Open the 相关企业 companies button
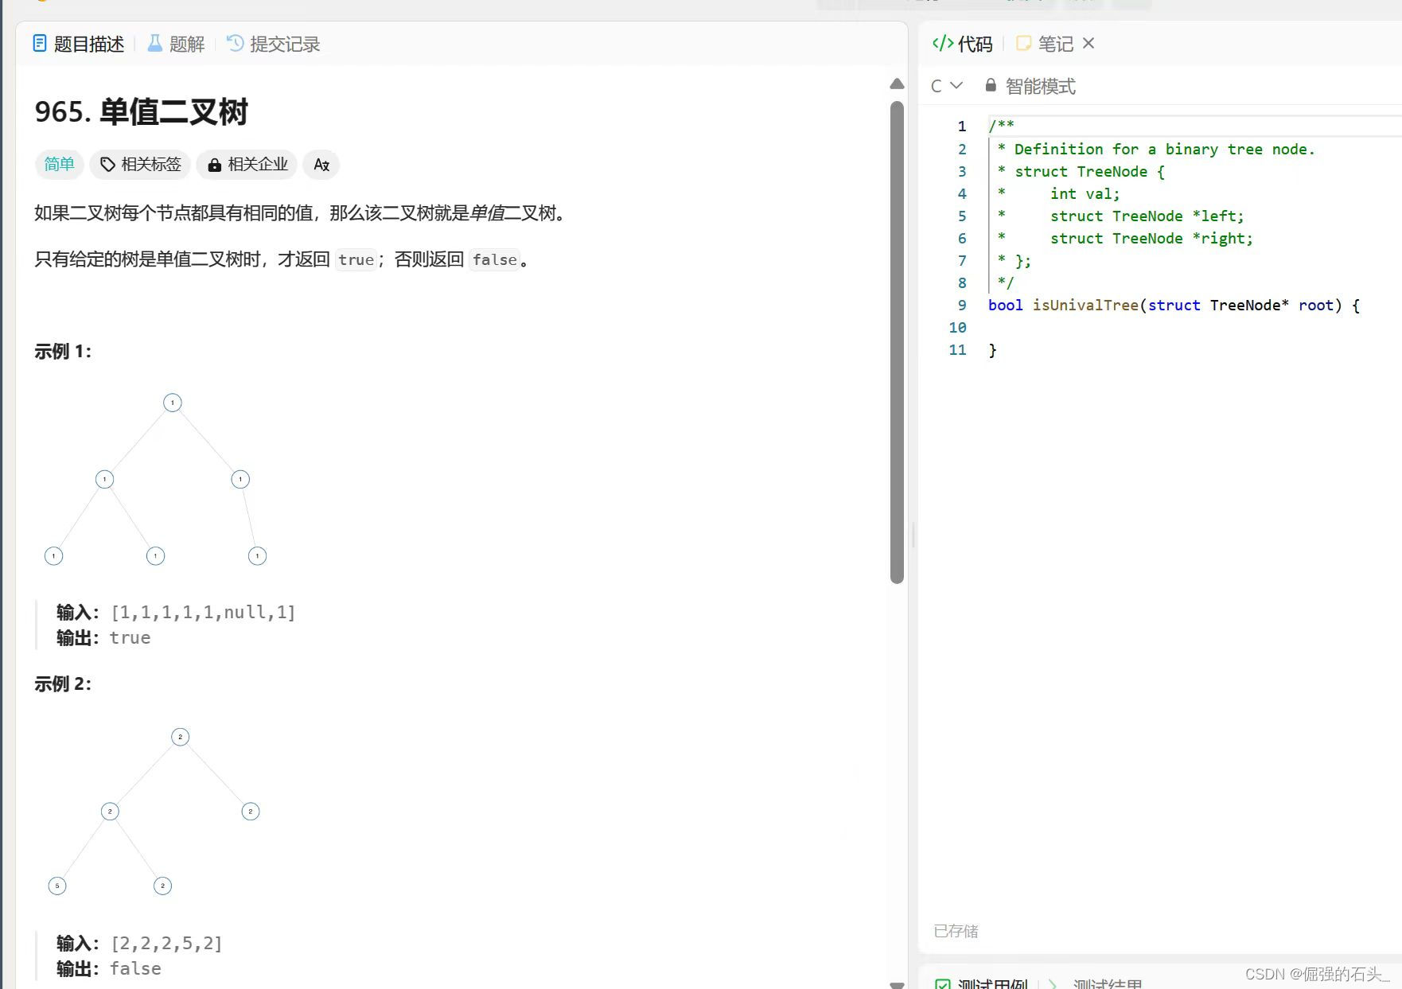This screenshot has width=1402, height=989. coord(247,164)
